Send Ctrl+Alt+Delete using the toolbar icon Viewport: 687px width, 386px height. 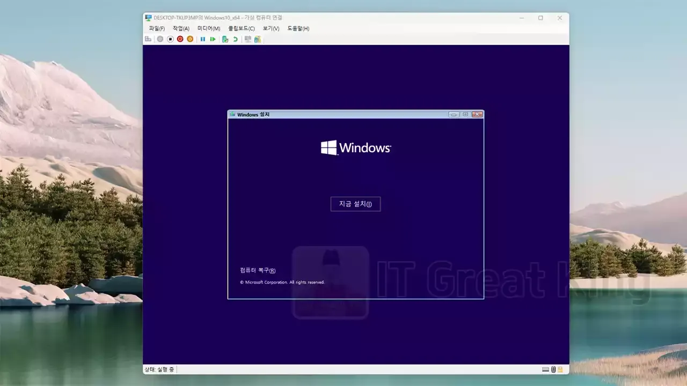point(148,39)
